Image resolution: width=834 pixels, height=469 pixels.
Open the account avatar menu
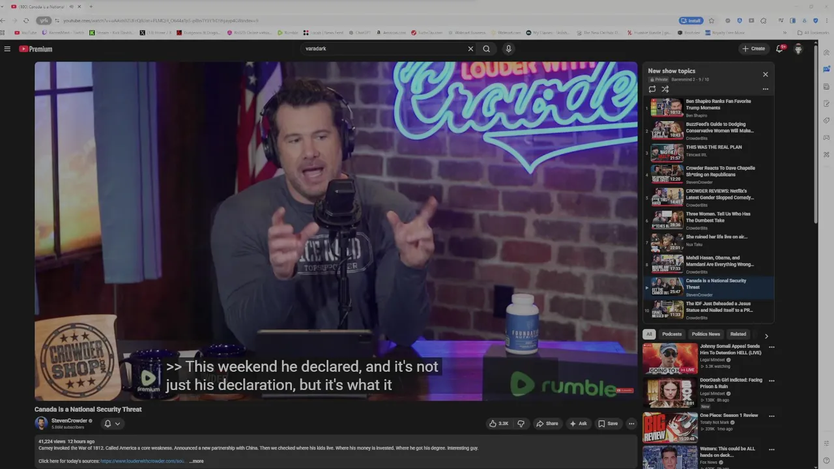[x=798, y=49]
